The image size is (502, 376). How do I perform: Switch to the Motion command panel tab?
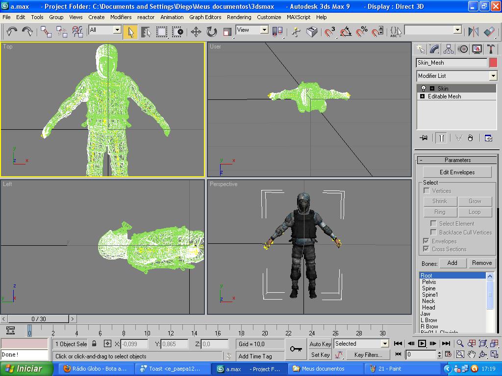(x=463, y=49)
